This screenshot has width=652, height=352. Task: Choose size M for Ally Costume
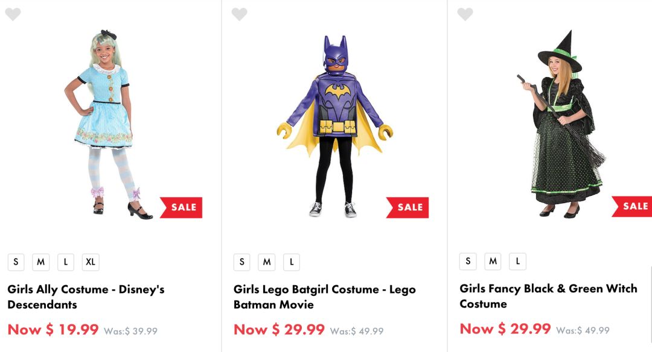(40, 262)
